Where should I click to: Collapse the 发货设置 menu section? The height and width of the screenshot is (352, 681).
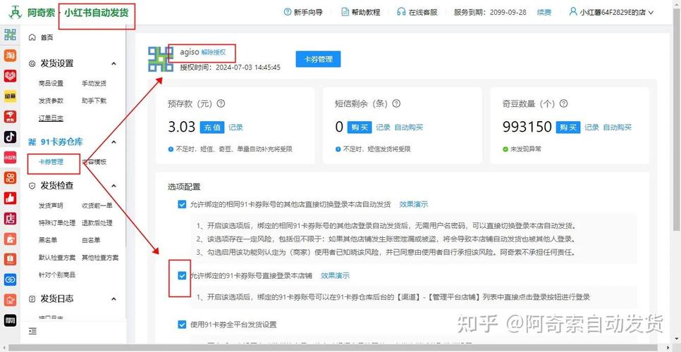tap(114, 63)
